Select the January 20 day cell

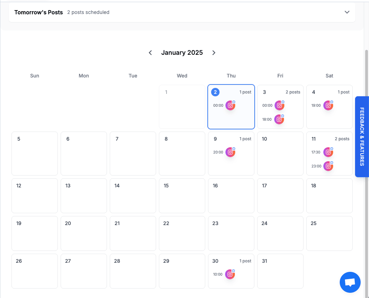(84, 233)
